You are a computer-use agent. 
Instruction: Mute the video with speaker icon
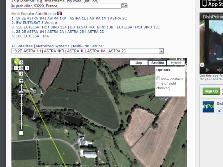tap(219, 70)
